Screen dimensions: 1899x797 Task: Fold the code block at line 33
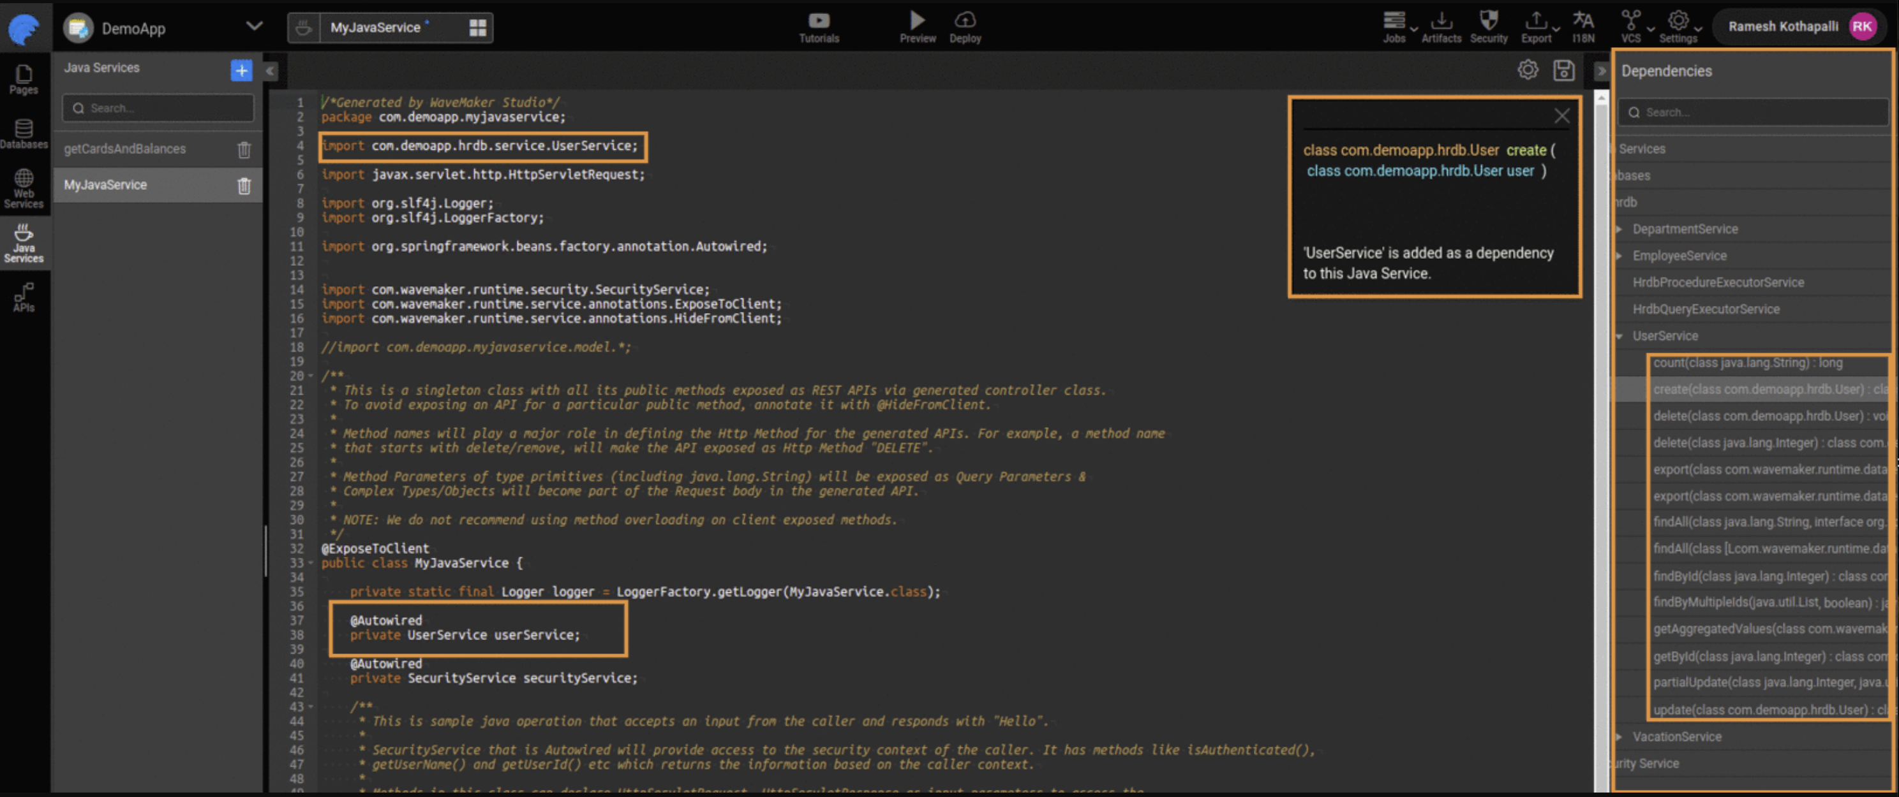pyautogui.click(x=311, y=563)
